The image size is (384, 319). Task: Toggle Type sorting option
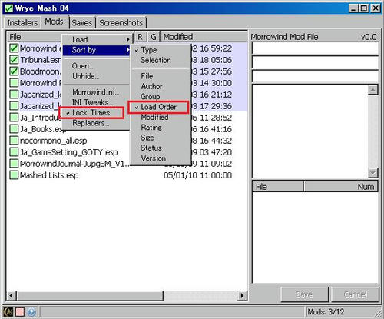coord(161,50)
